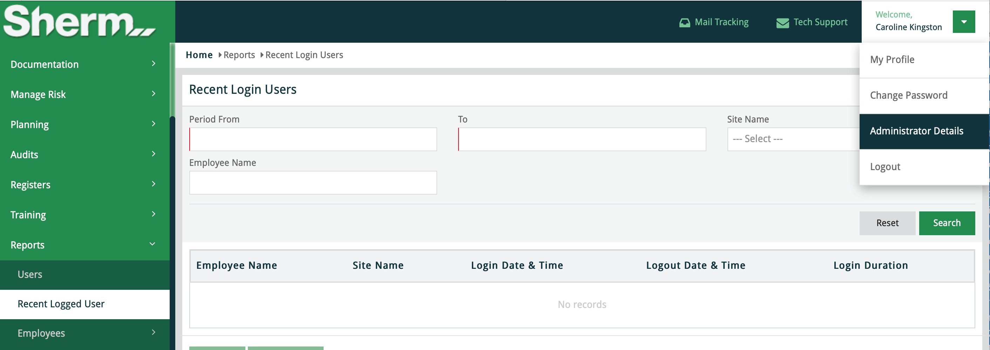
Task: Open the Site Name select dropdown
Action: coord(793,139)
